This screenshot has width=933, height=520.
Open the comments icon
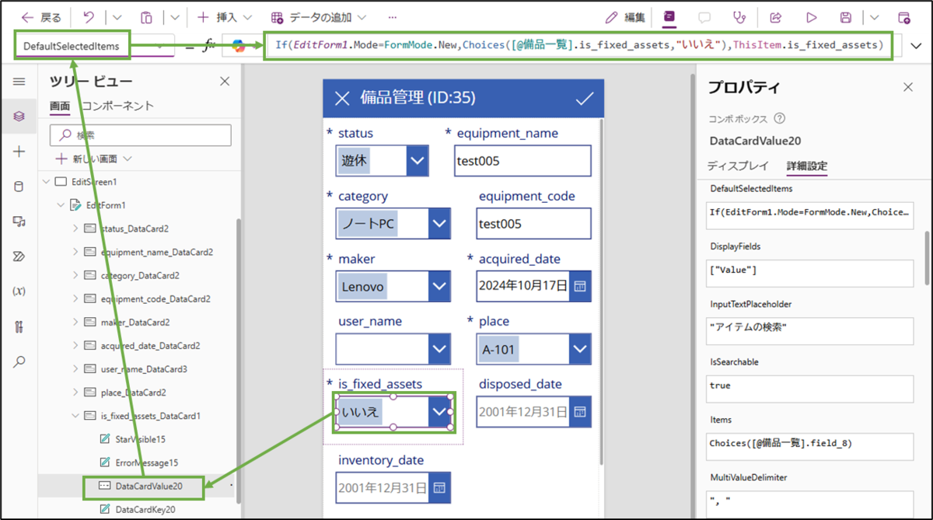coord(704,17)
